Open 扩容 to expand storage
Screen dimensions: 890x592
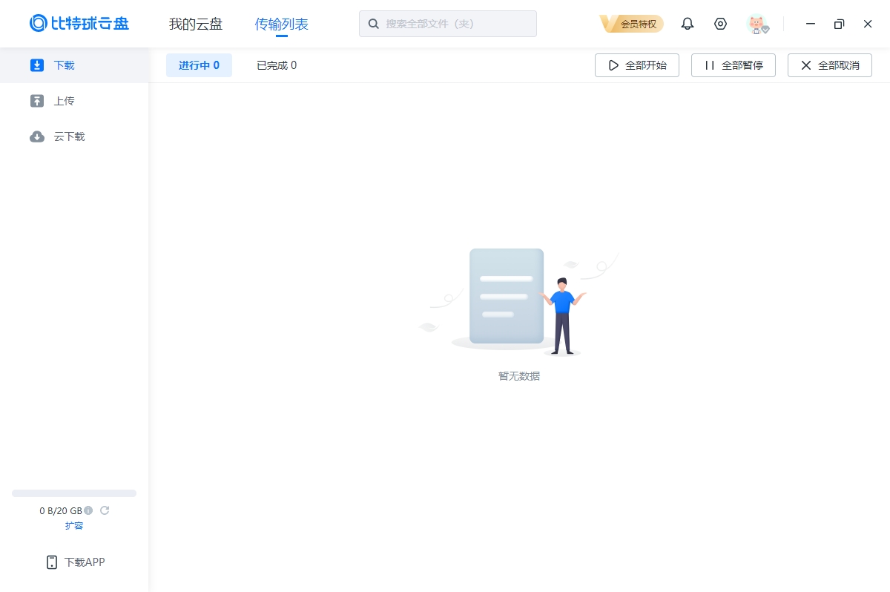click(x=74, y=525)
